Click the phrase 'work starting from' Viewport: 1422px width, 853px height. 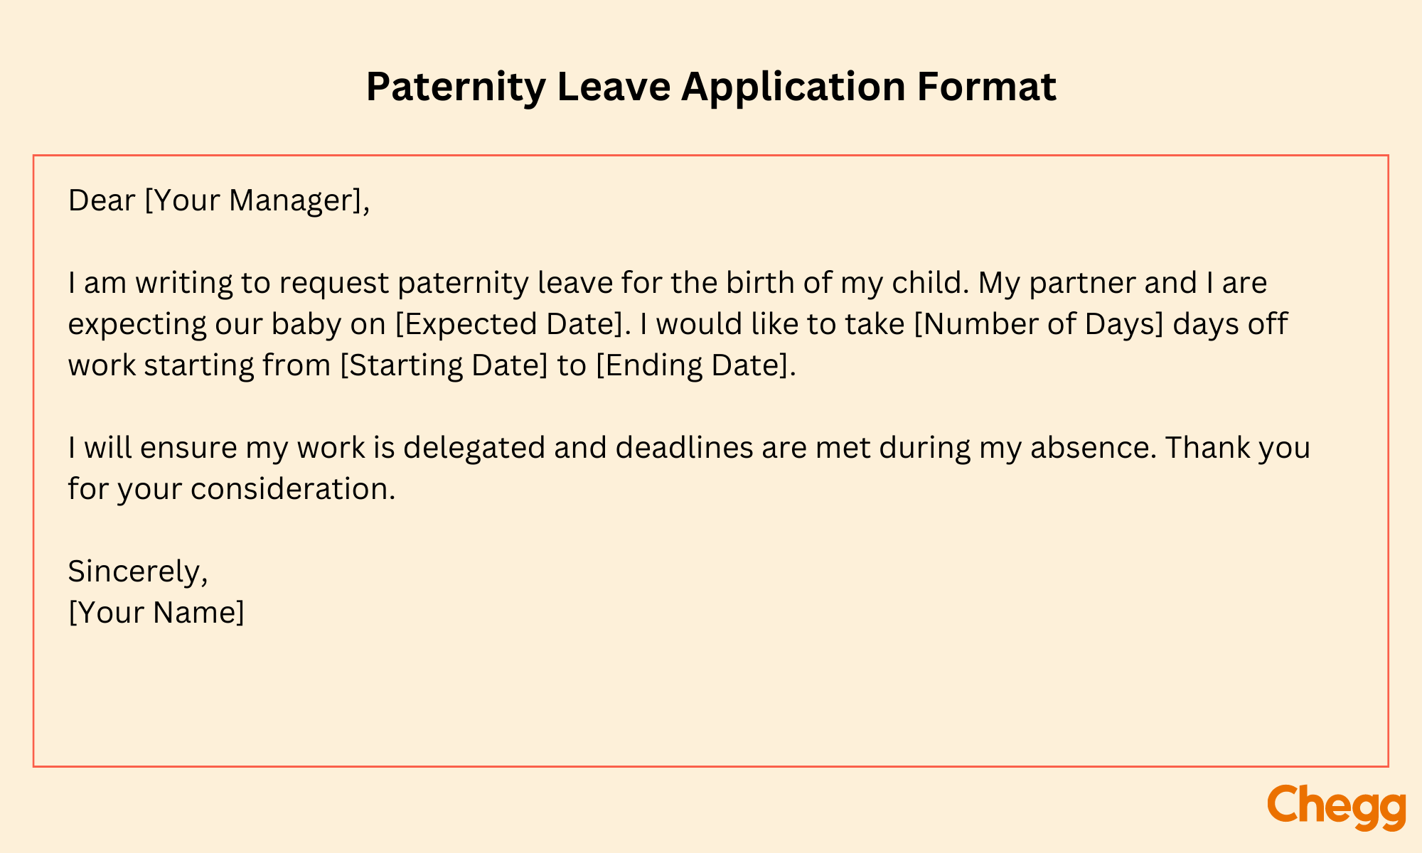[199, 365]
